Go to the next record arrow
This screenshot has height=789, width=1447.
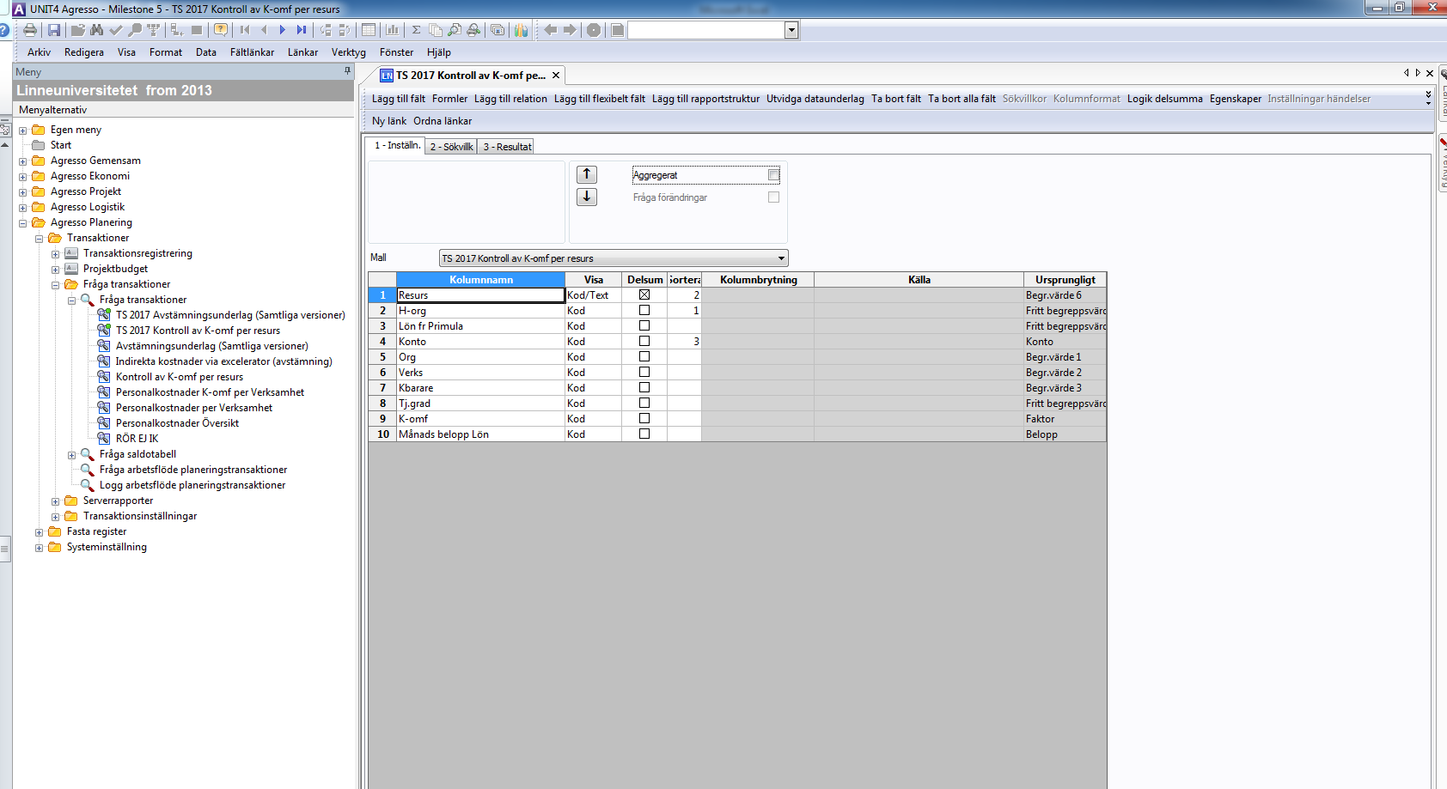click(x=283, y=30)
